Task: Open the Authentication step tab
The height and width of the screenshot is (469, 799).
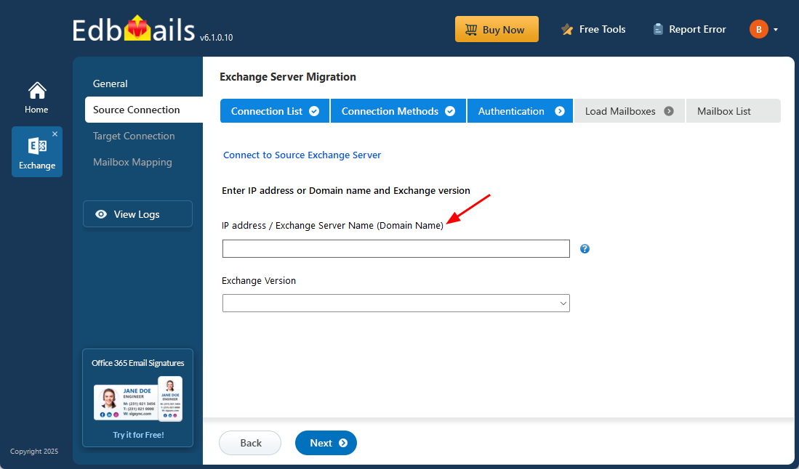Action: (520, 111)
